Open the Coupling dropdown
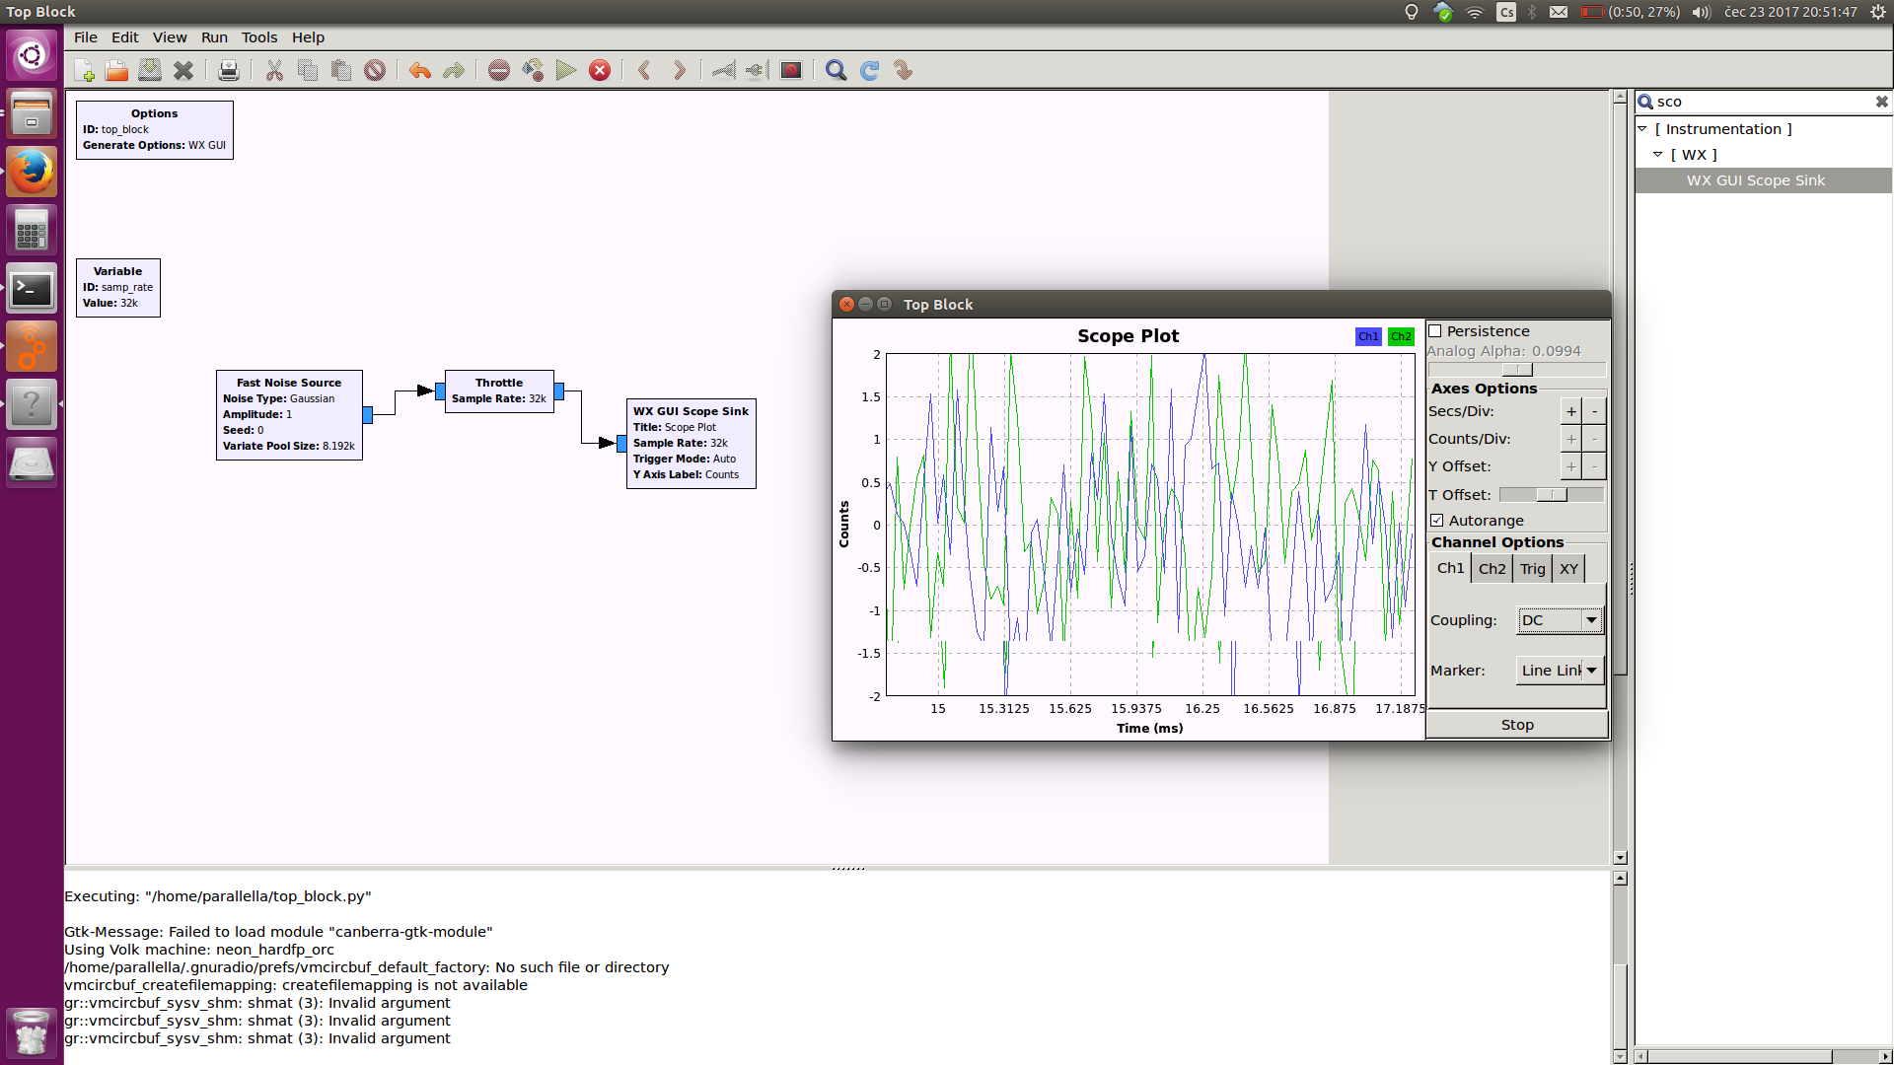The height and width of the screenshot is (1065, 1894). (1560, 620)
